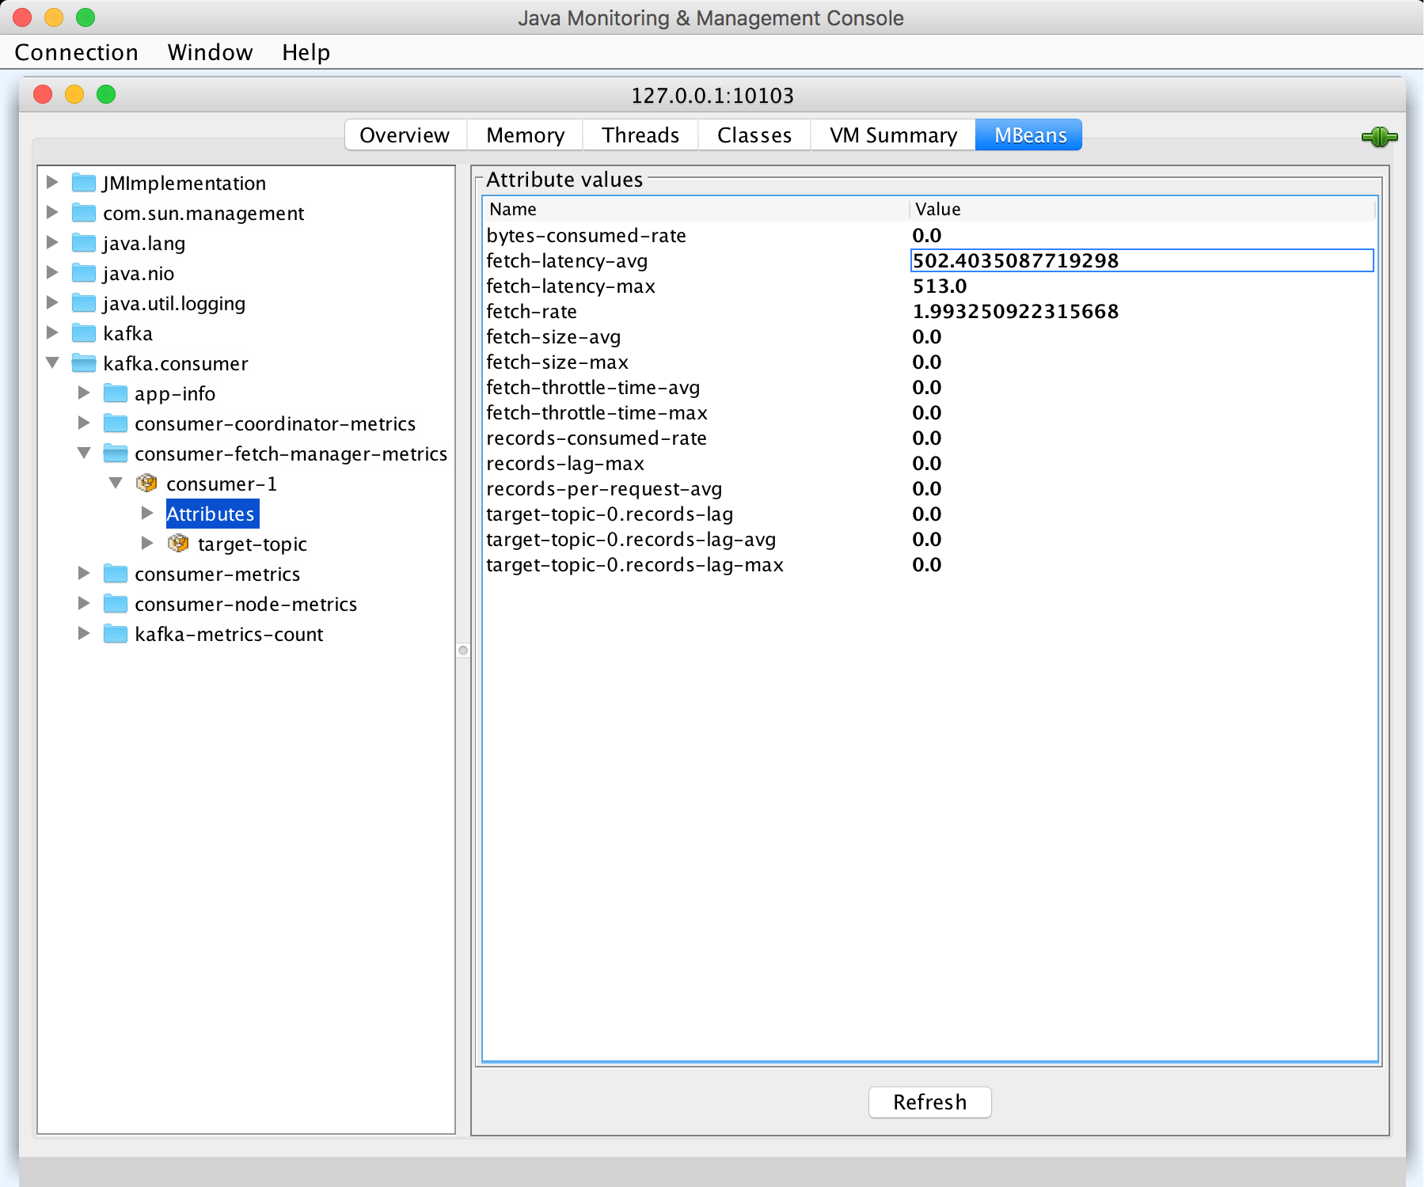Click the target-topic MBean bean icon
The width and height of the screenshot is (1425, 1187).
178,543
